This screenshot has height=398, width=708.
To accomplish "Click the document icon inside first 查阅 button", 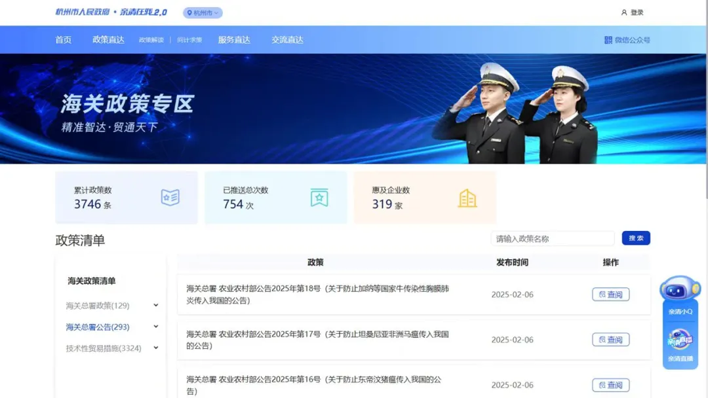I will click(602, 294).
